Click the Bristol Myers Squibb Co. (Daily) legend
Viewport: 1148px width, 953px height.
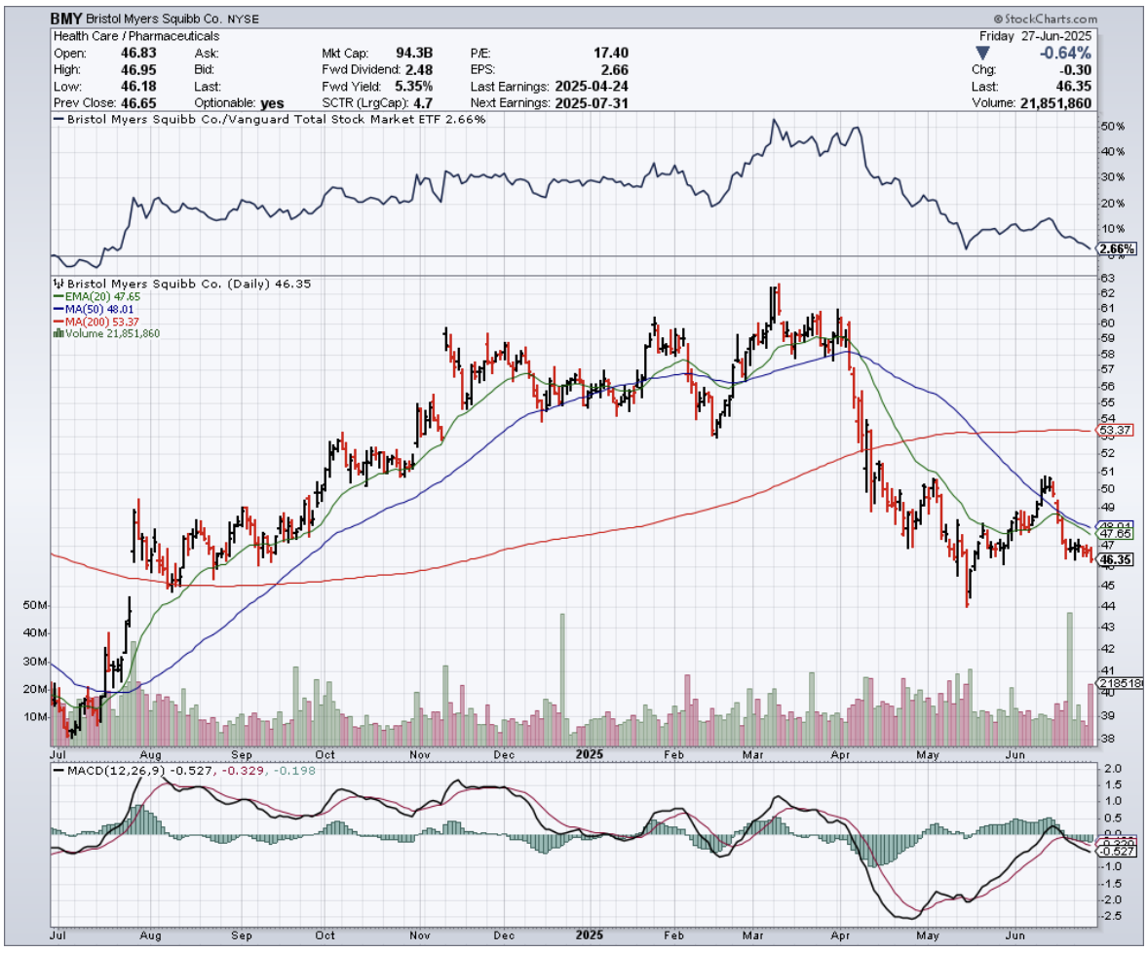182,284
